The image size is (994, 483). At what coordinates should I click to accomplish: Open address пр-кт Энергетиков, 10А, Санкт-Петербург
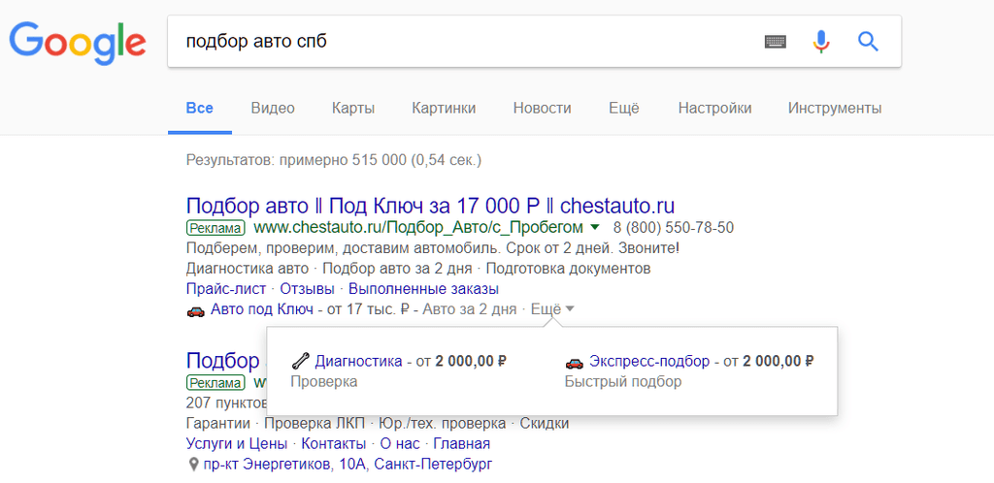coord(348,465)
